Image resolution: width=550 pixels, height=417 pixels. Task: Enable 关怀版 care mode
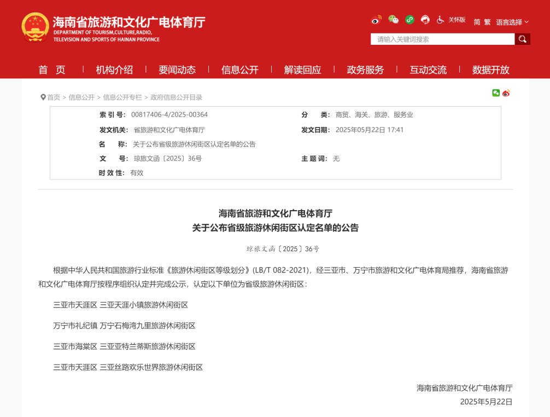coord(457,20)
